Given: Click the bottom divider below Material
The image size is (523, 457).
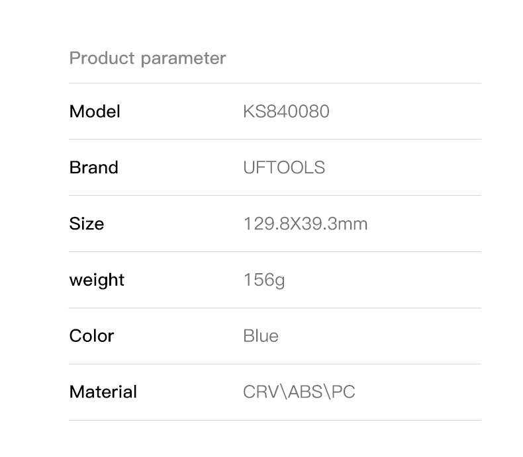Looking at the screenshot, I should pos(275,421).
